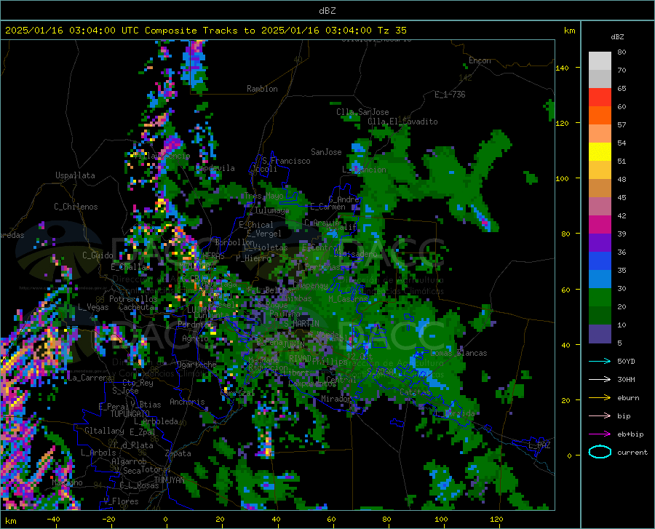Image resolution: width=655 pixels, height=529 pixels.
Task: Click the yellow eburn arrow in the legend
Action: click(x=600, y=397)
